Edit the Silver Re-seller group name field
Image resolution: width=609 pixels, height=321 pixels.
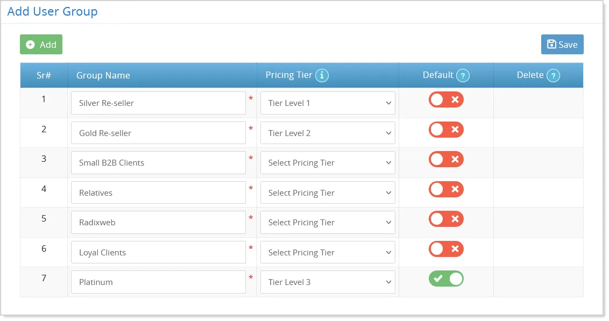click(159, 103)
